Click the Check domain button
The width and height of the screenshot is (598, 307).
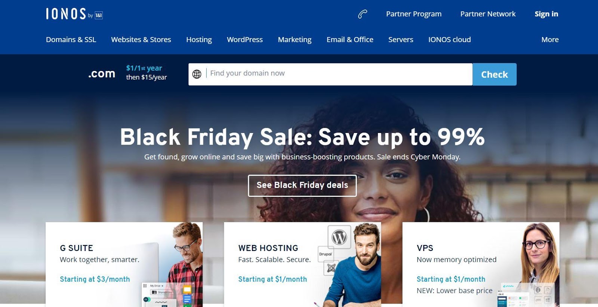pos(494,74)
